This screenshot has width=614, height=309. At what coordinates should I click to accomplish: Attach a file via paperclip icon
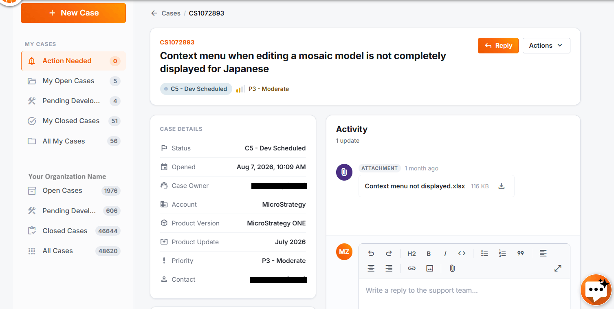coord(452,269)
